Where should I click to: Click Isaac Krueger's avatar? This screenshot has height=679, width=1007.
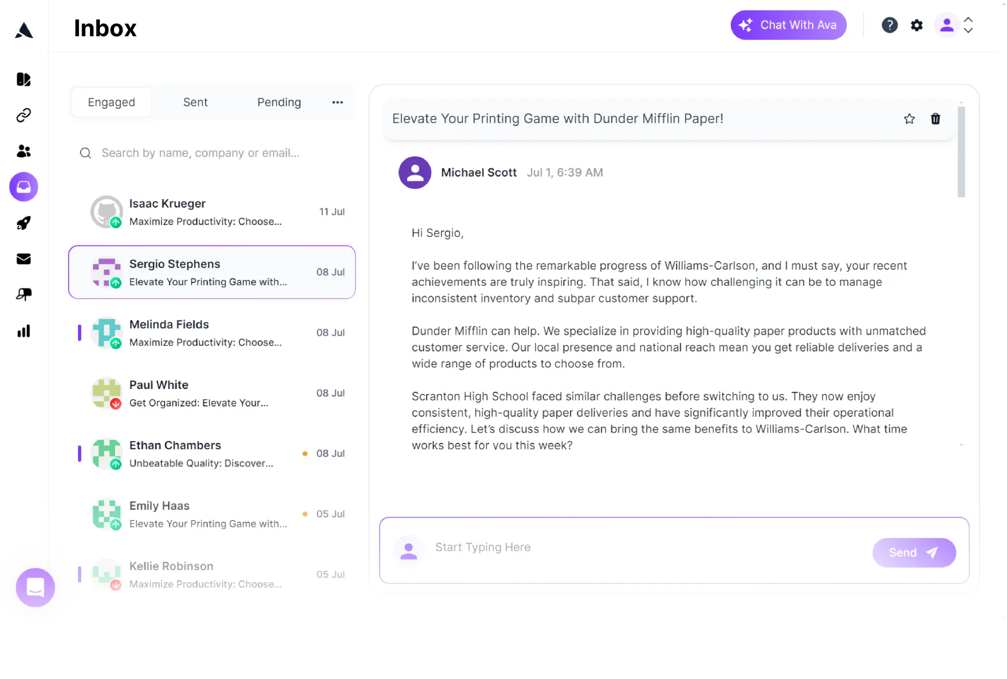point(107,212)
